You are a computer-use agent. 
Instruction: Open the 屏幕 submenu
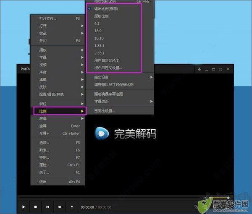point(58,118)
